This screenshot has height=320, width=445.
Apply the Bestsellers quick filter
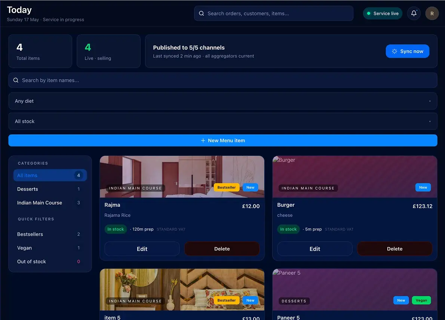pos(50,234)
